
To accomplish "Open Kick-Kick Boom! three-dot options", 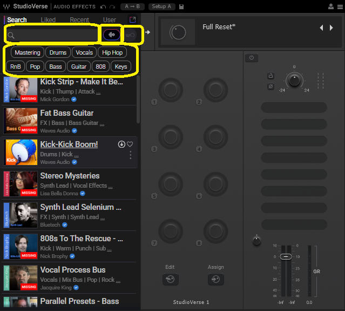I will (x=131, y=155).
